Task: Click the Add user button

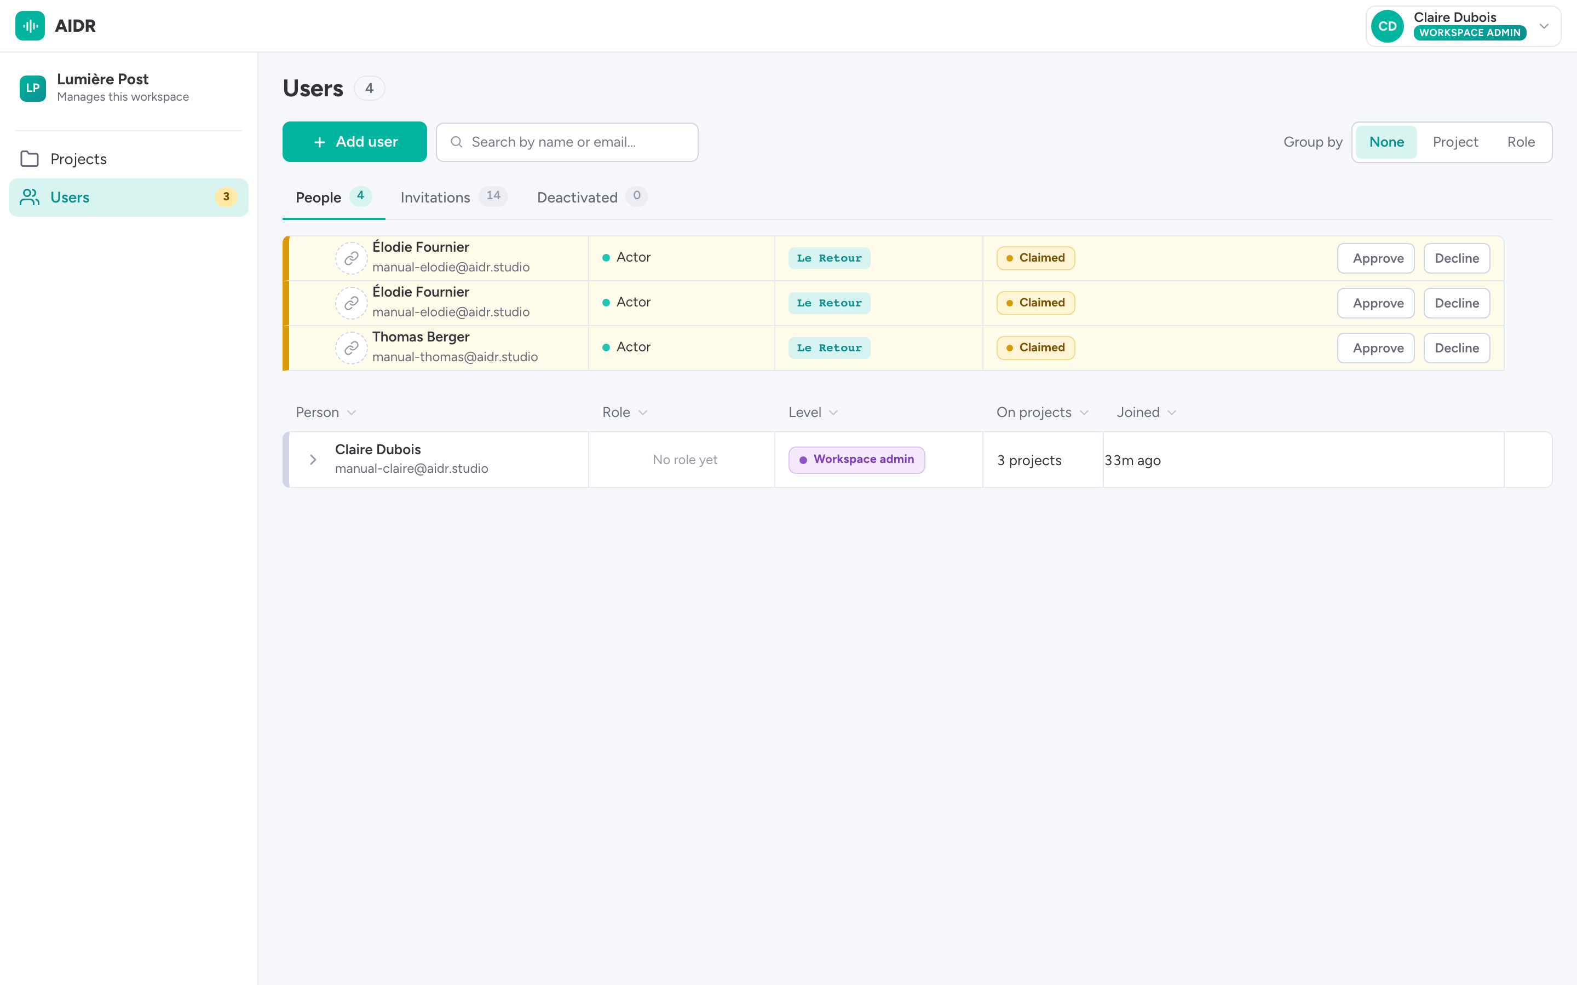Action: (354, 142)
